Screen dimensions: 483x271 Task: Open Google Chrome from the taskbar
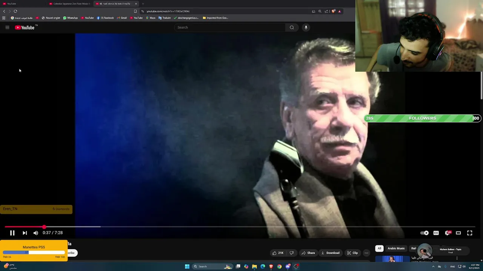(279, 266)
